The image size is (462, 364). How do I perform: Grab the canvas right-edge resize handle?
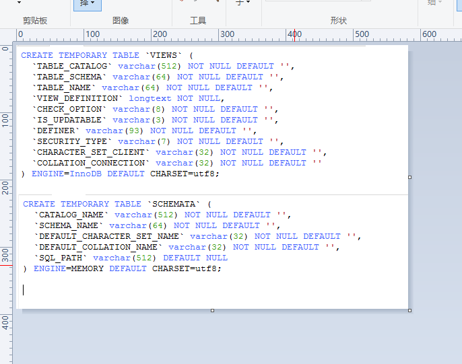click(x=410, y=177)
